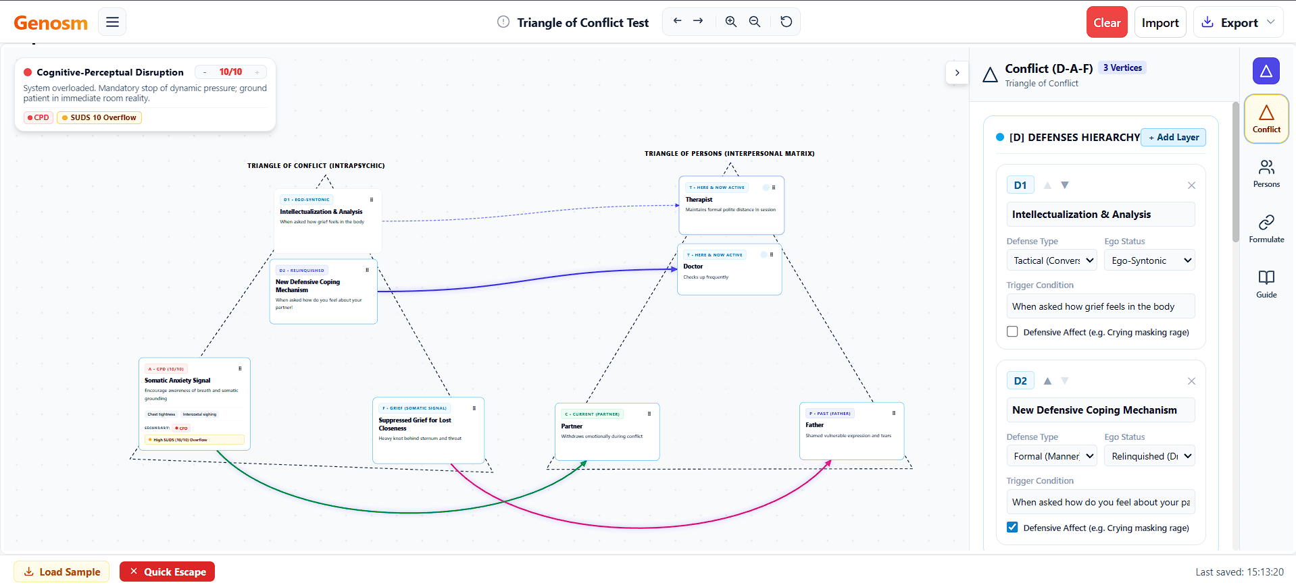This screenshot has width=1296, height=585.
Task: Reset the canvas view with the rotate icon
Action: (x=786, y=22)
